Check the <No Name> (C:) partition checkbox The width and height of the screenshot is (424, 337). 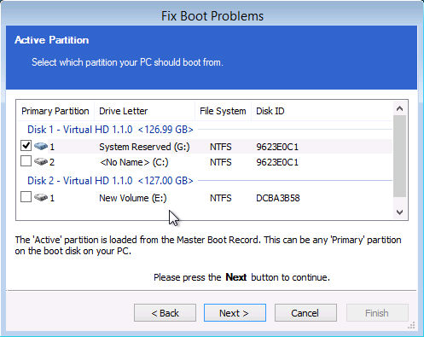click(26, 161)
